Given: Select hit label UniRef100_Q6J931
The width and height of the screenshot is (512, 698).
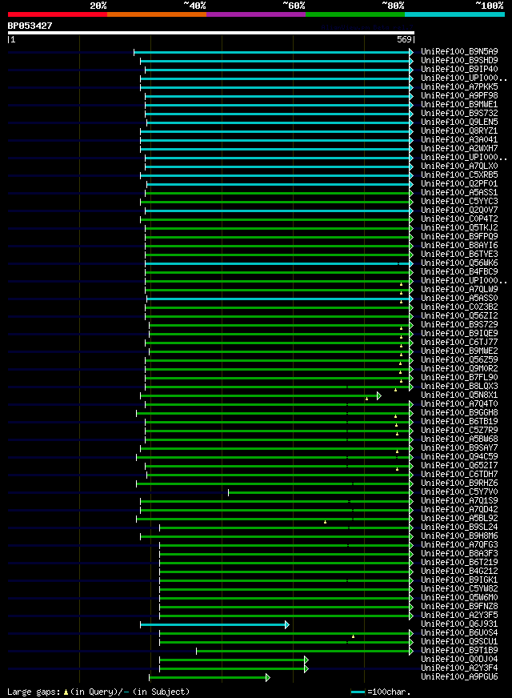Looking at the screenshot, I should [x=459, y=624].
